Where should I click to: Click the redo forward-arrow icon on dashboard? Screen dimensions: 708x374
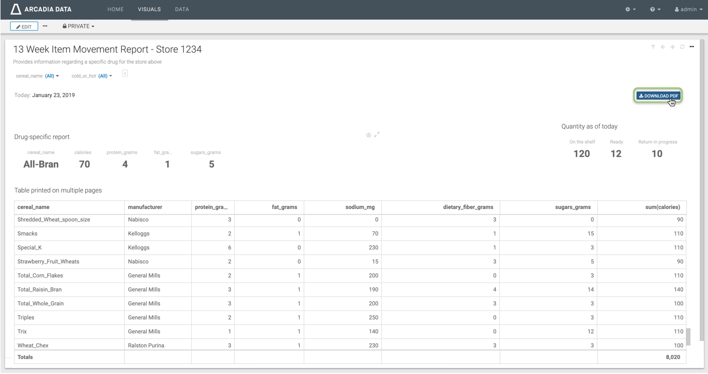click(x=672, y=47)
